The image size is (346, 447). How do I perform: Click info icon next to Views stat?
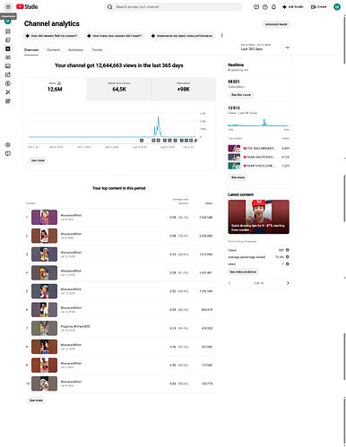tap(288, 250)
